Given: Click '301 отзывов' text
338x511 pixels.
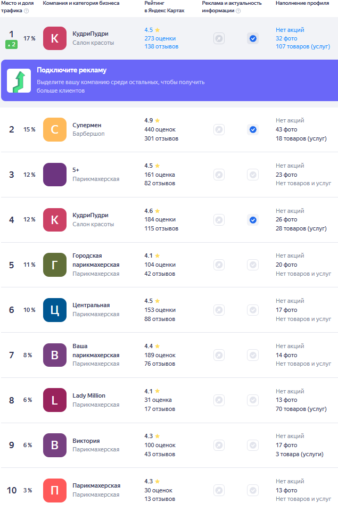Looking at the screenshot, I should [161, 139].
